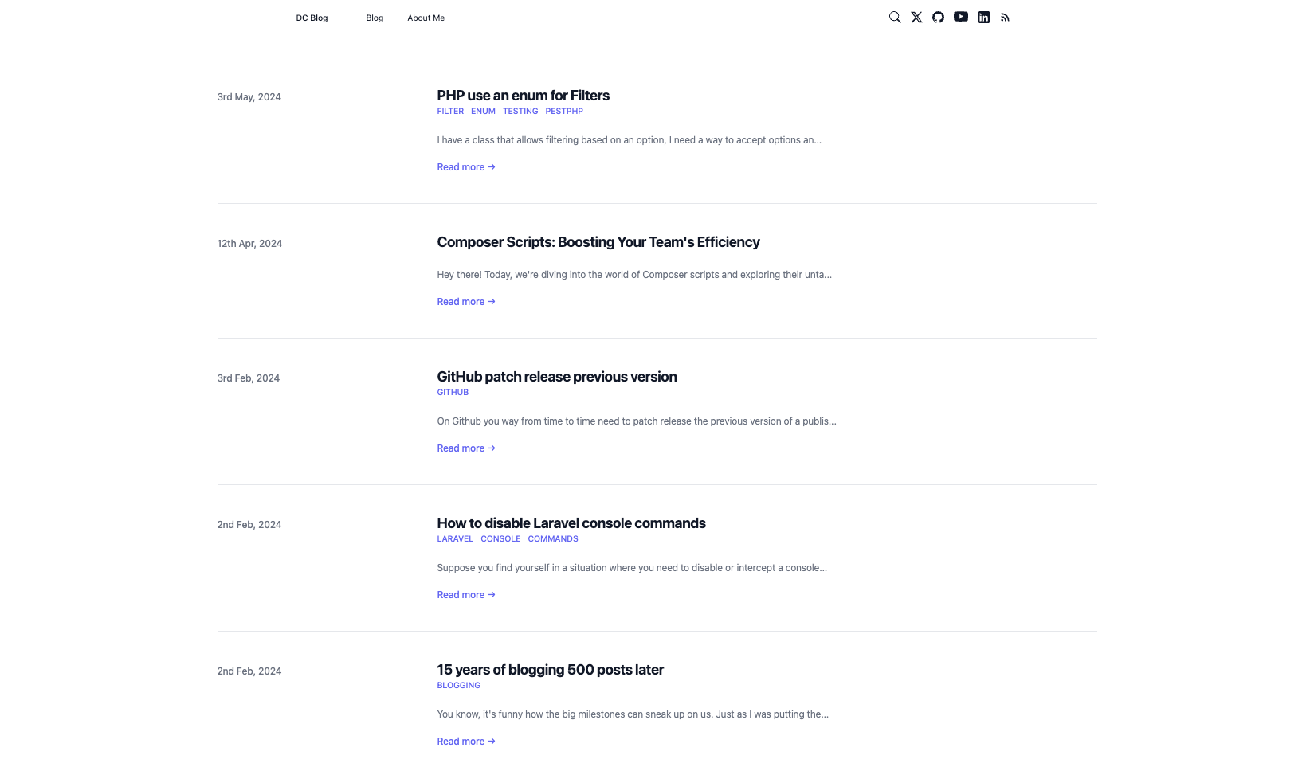Screen dimensions: 1314x775
Task: Open the search magnifier icon
Action: point(895,18)
